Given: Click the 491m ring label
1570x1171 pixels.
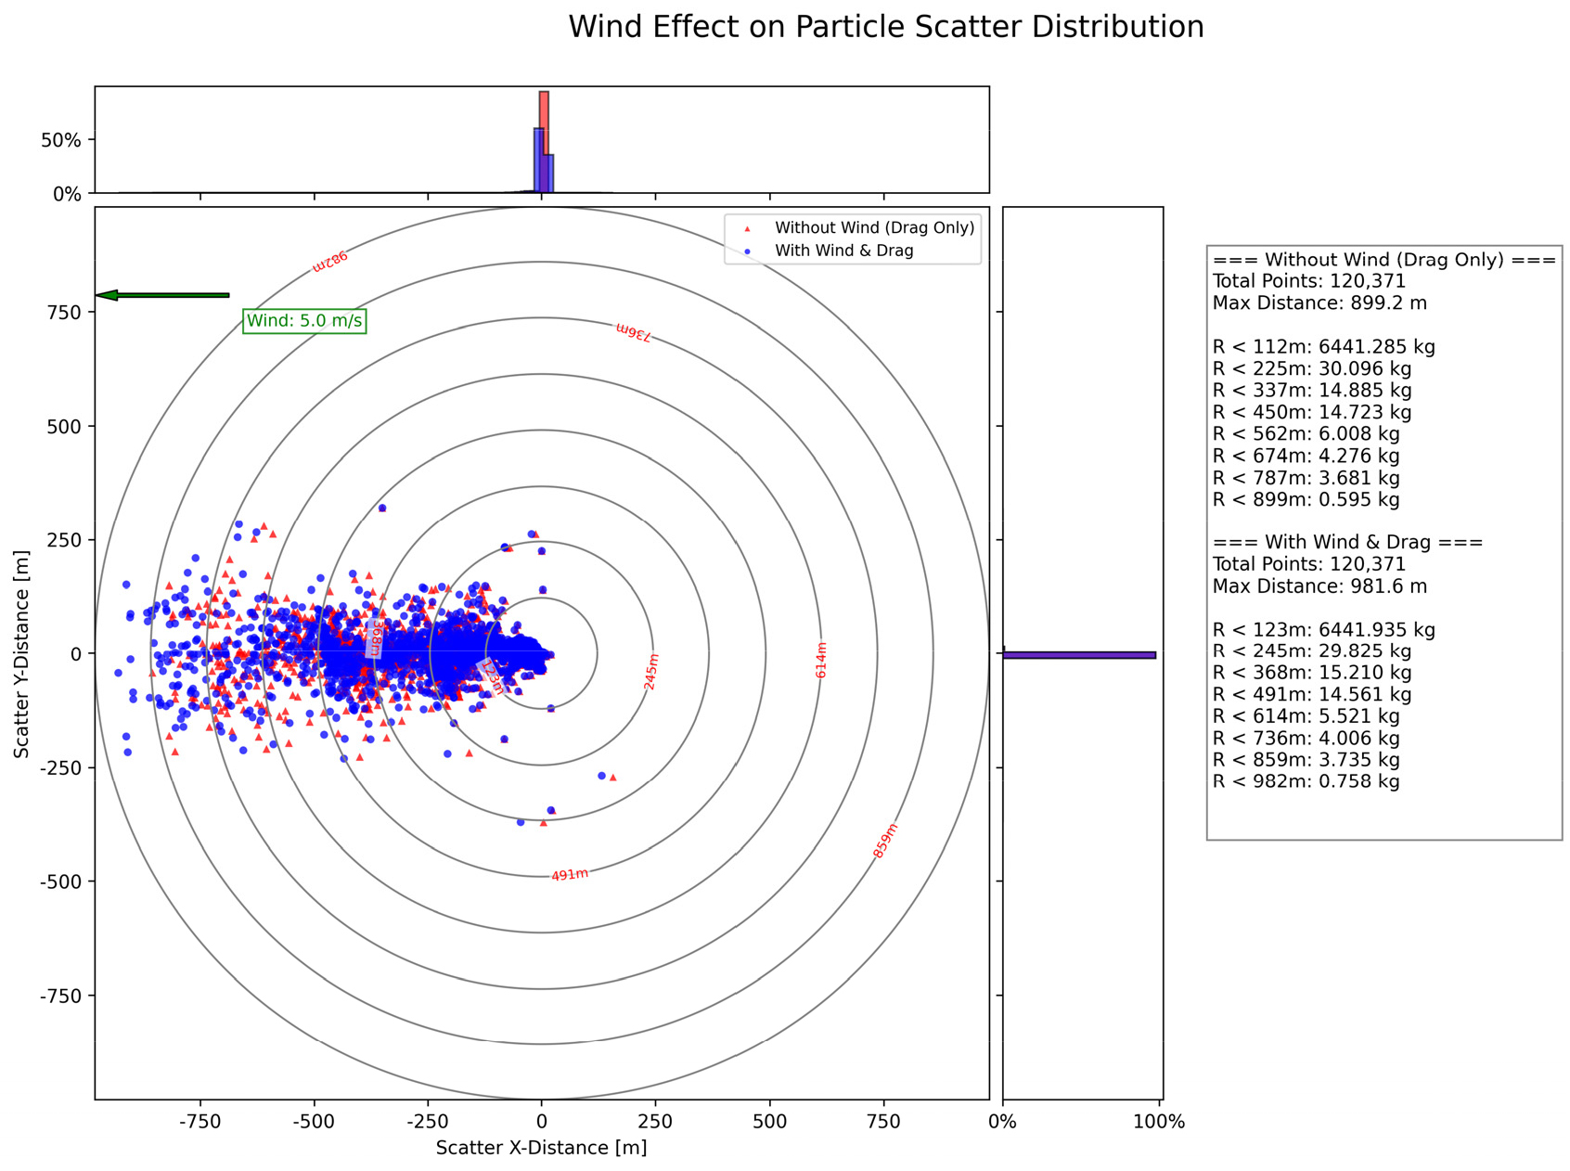Looking at the screenshot, I should point(570,875).
